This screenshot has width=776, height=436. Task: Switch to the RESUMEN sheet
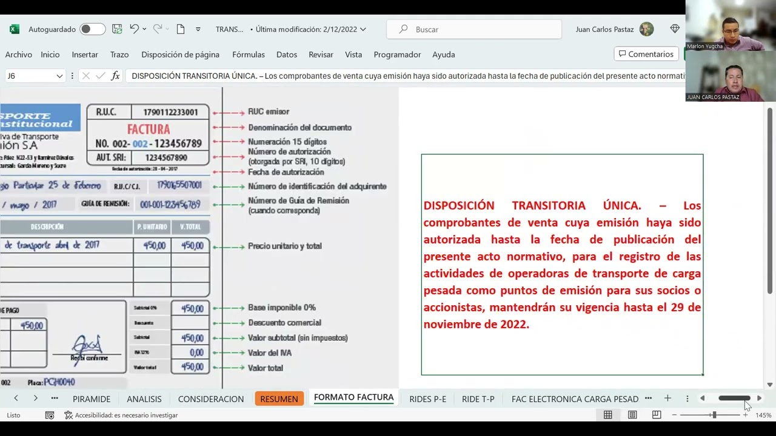click(x=279, y=399)
